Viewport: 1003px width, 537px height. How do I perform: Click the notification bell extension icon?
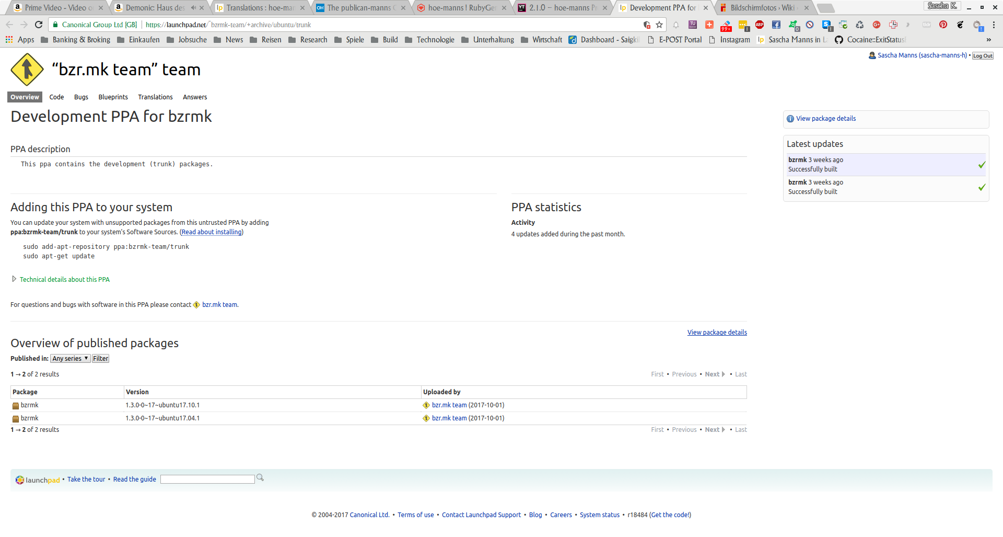point(676,25)
